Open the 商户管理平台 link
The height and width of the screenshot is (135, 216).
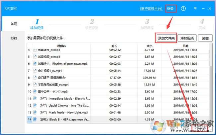point(151,9)
